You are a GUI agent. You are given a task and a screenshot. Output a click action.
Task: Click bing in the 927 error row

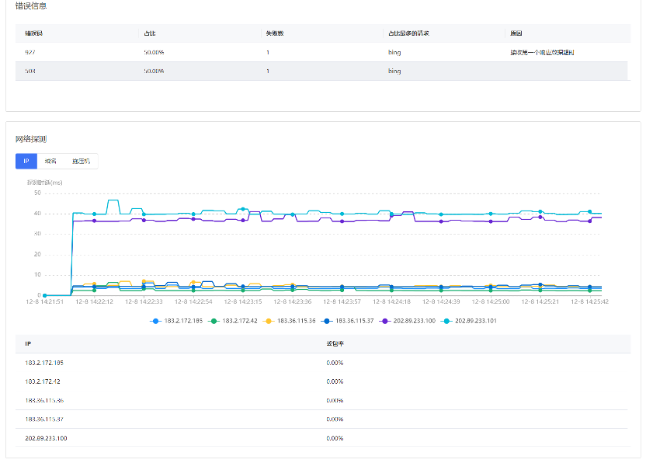394,52
